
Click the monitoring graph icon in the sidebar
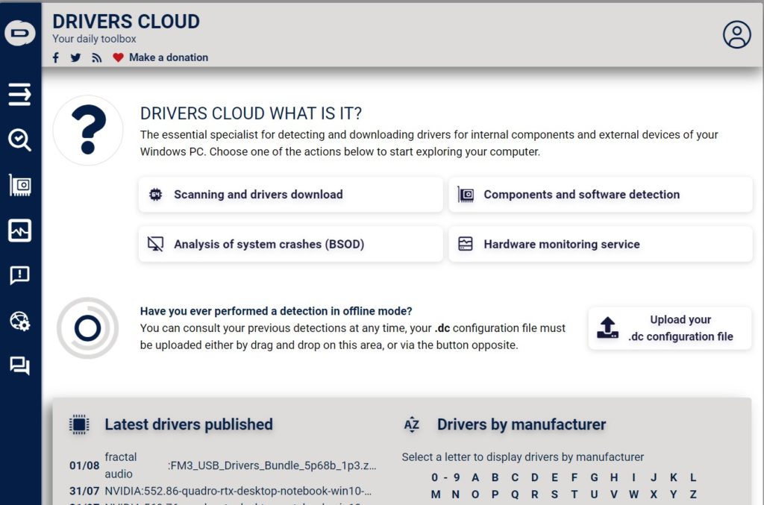click(x=19, y=230)
